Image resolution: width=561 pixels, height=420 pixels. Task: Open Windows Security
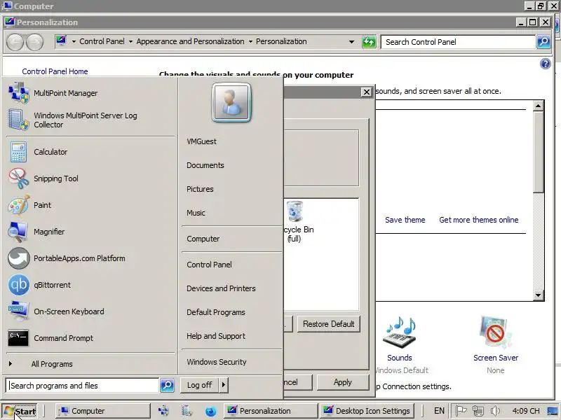217,362
